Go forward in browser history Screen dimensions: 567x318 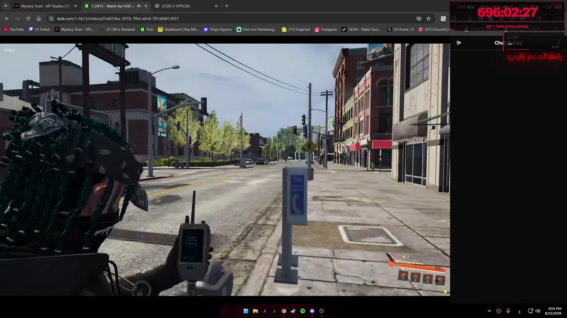pos(17,19)
